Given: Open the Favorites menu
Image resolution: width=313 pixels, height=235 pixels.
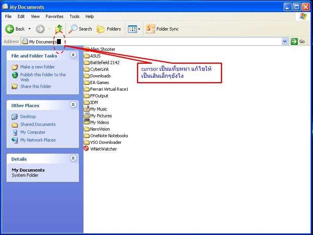Looking at the screenshot, I should tap(55, 16).
